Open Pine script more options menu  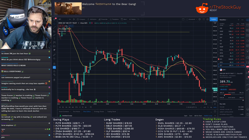(215, 115)
